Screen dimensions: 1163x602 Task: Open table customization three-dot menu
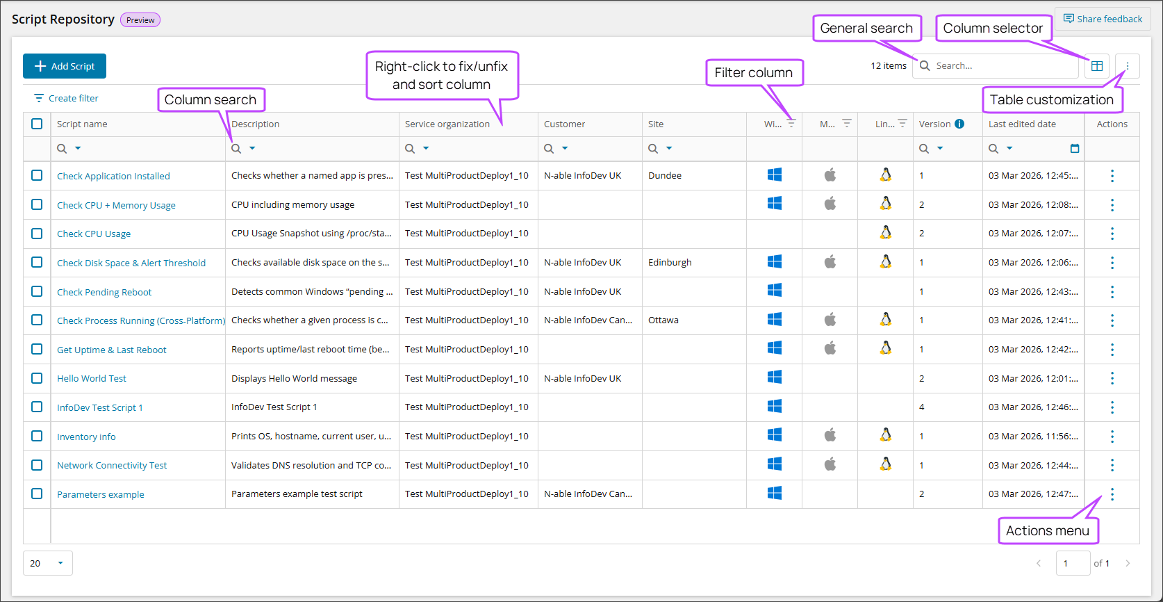point(1128,66)
